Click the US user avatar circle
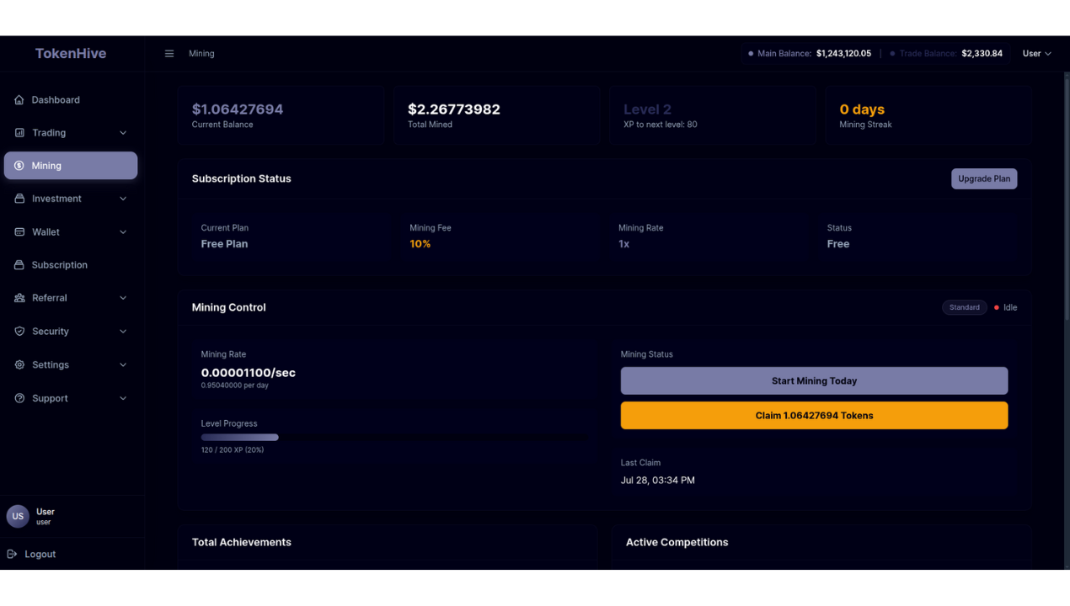The height and width of the screenshot is (606, 1070). coord(18,516)
